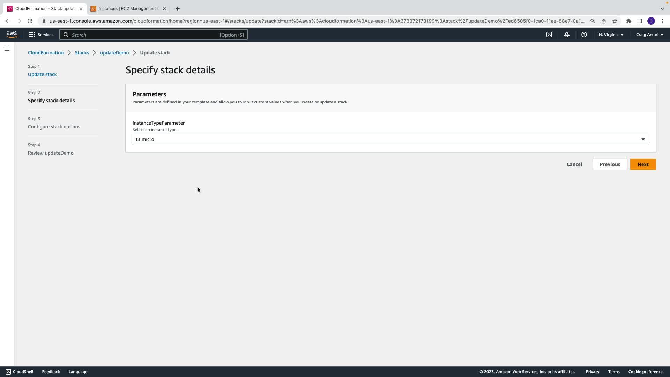Open the notifications bell icon
The width and height of the screenshot is (670, 377).
coord(567,35)
